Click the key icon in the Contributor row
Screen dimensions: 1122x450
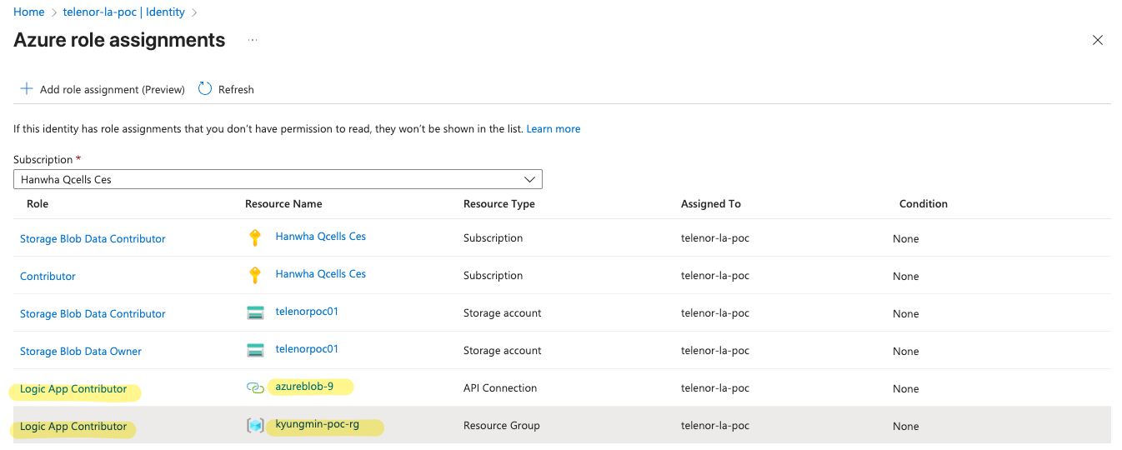point(255,276)
